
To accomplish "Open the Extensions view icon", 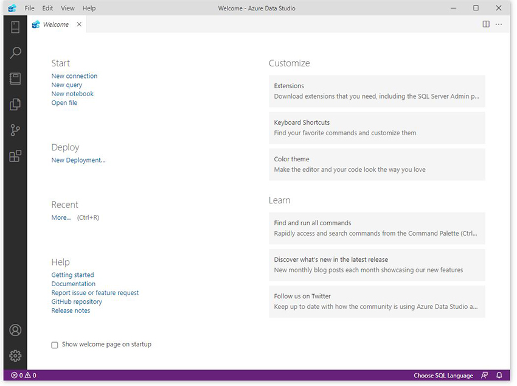I will (x=15, y=156).
